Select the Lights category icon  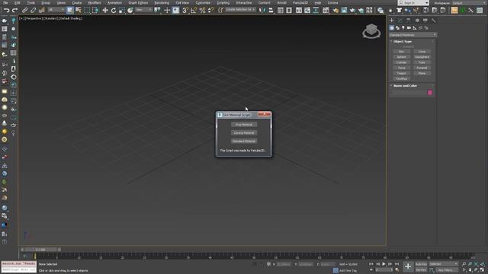click(x=403, y=28)
